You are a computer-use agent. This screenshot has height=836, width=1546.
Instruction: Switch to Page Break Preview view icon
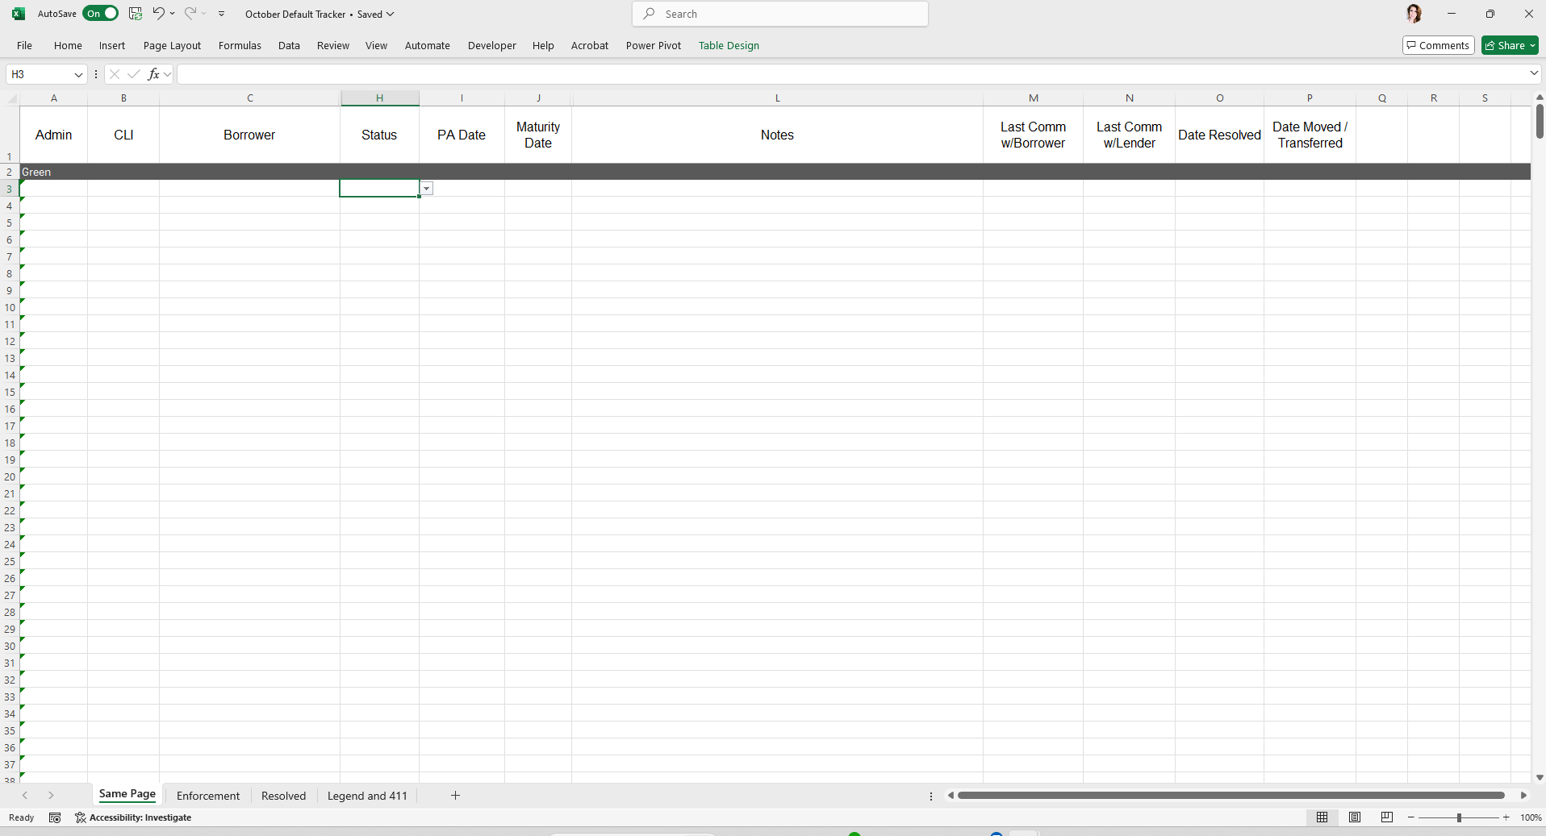1387,817
